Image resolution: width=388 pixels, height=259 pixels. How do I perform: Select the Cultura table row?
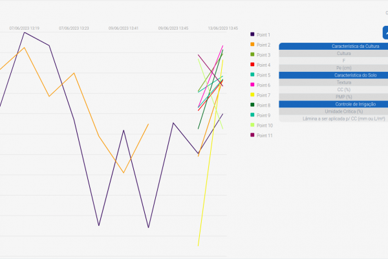coord(333,54)
